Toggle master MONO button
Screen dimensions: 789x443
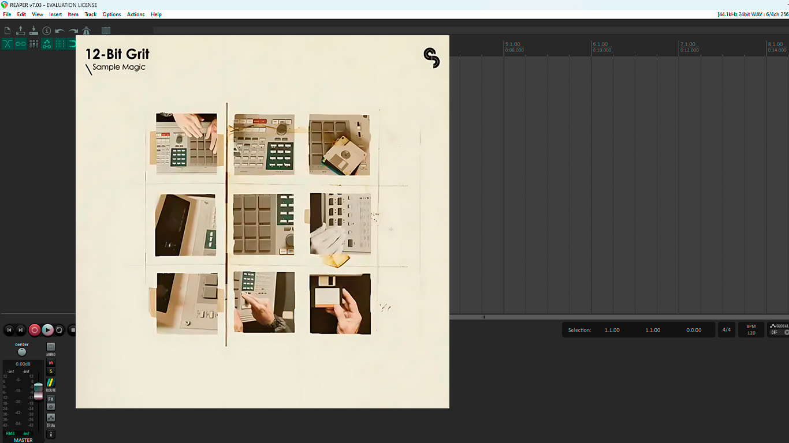[x=51, y=347]
